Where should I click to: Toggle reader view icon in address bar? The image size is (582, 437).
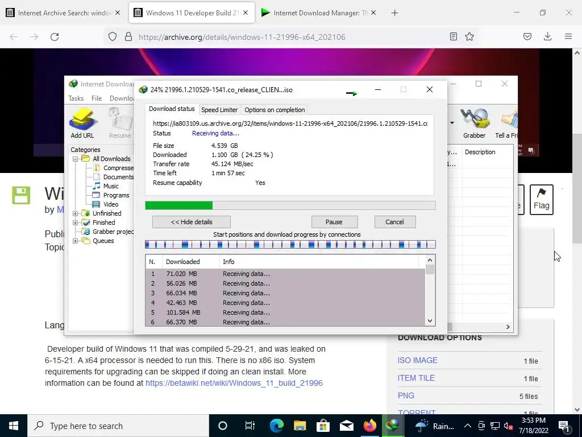[x=453, y=36]
